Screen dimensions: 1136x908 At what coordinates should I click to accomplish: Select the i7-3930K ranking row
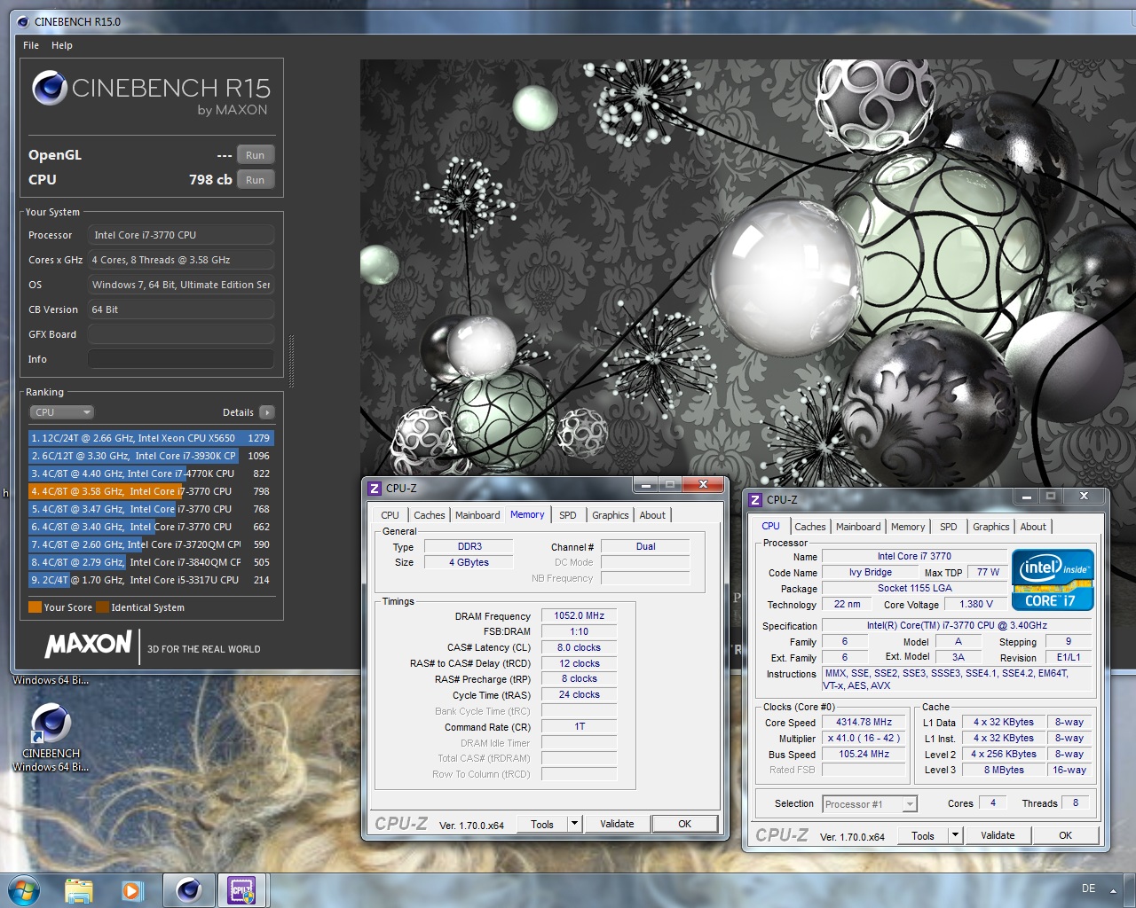pos(151,456)
